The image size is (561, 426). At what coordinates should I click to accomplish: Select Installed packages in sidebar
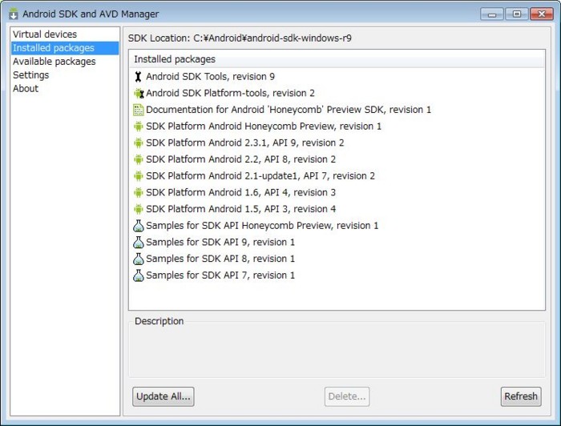click(65, 48)
